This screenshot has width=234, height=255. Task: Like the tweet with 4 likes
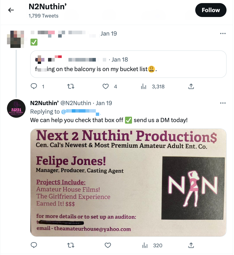(x=106, y=87)
